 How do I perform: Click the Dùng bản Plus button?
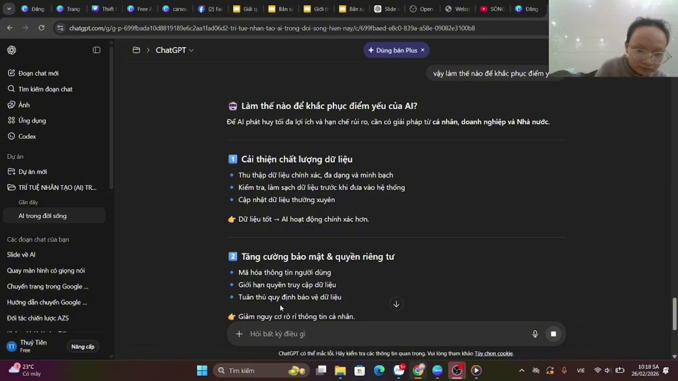392,50
